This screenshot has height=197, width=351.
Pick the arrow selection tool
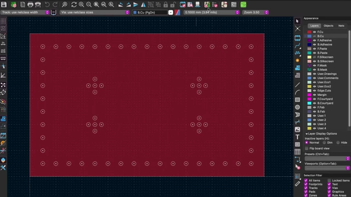click(297, 21)
